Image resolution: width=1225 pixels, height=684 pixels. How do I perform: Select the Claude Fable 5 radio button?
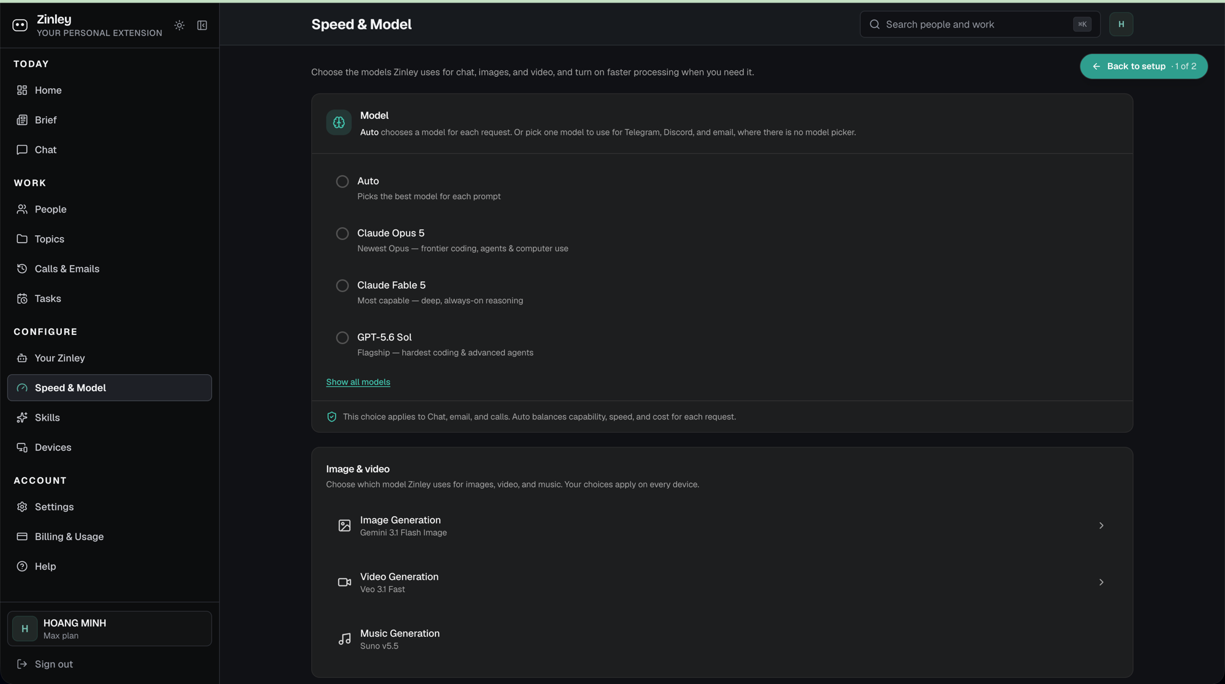click(342, 285)
